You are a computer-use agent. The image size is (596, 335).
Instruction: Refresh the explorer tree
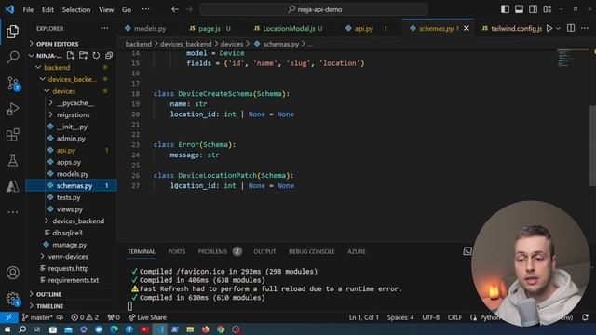point(96,56)
